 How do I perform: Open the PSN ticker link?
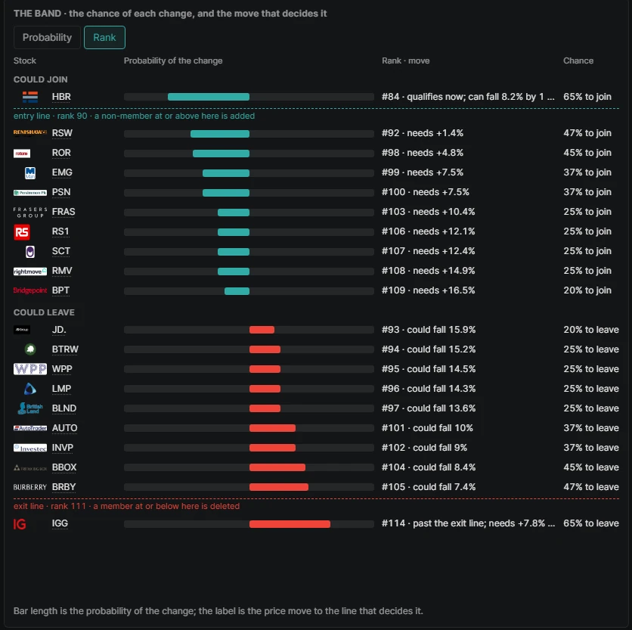pos(61,192)
